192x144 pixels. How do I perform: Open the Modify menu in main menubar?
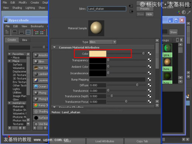coord(23,3)
